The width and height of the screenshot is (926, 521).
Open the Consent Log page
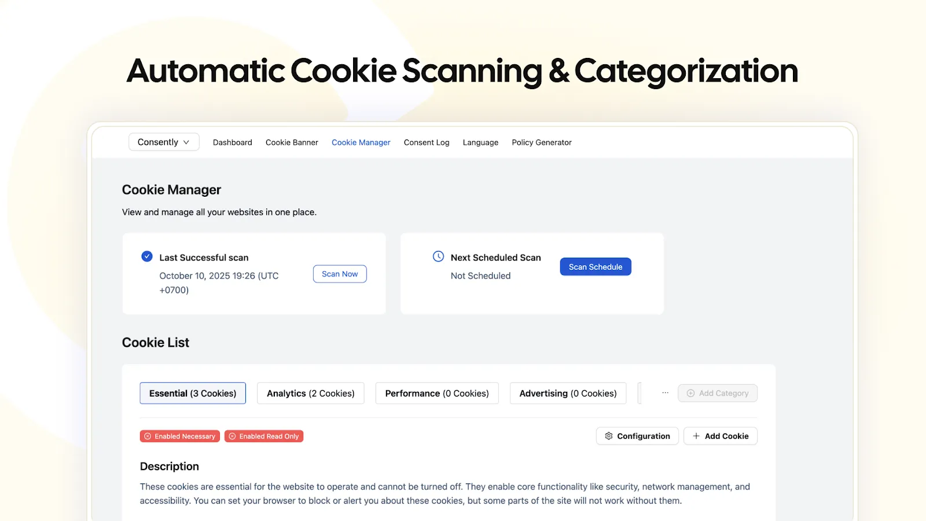click(427, 142)
